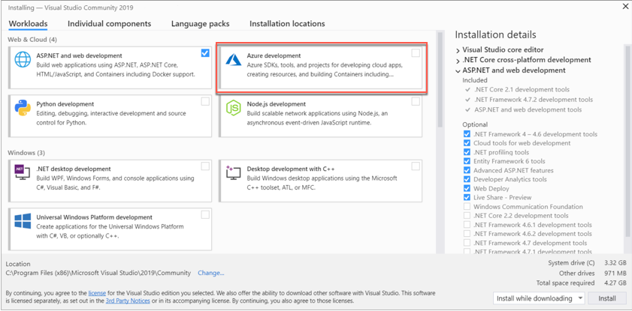
Task: Check the Universal Windows Platform development box
Action: [x=205, y=214]
